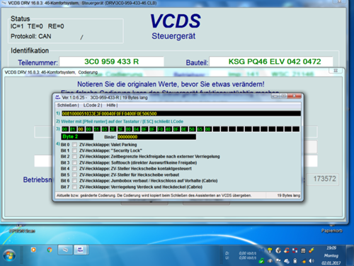
Task: Click the volume speaker tray icon
Action: [x=312, y=261]
